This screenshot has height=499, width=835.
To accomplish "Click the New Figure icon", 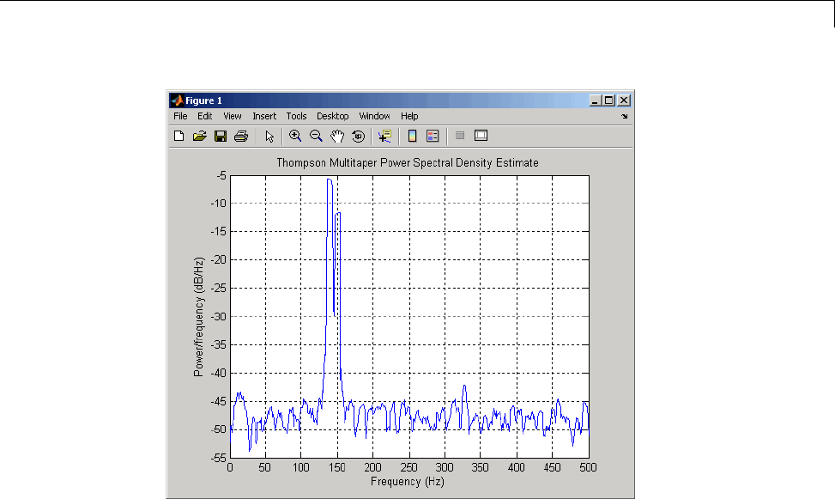I will pos(178,136).
